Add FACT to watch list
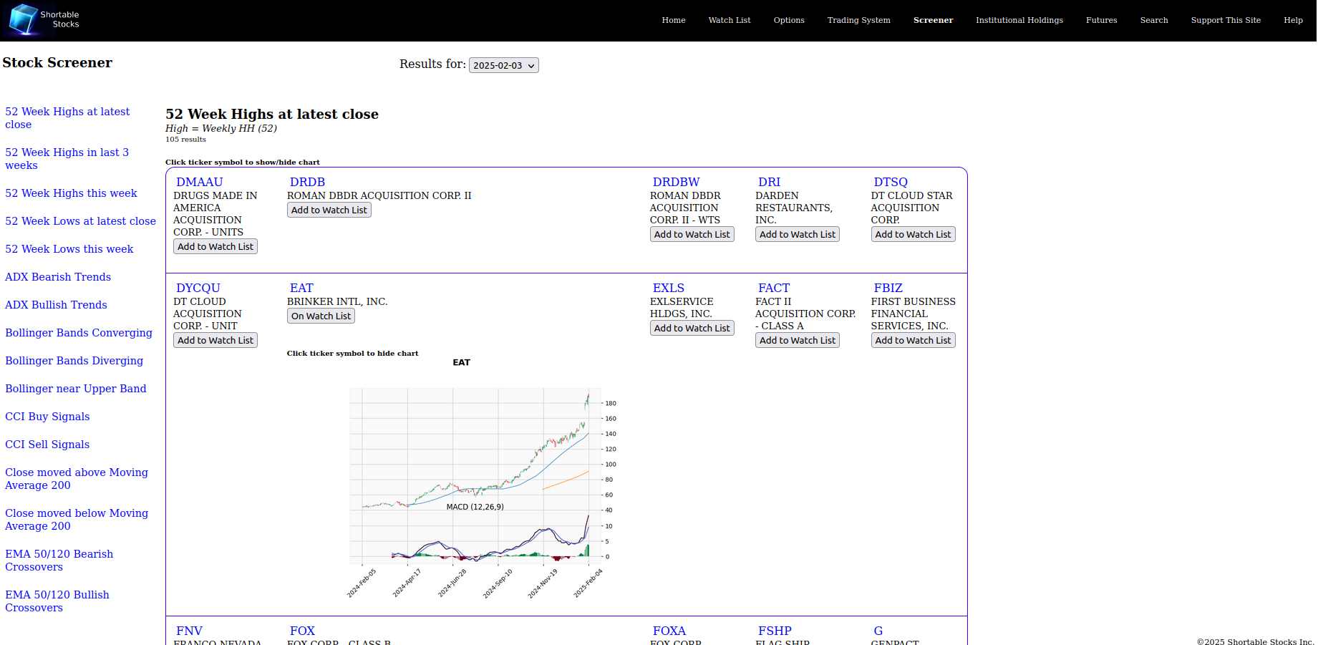Screen dimensions: 1318x645 (x=798, y=340)
